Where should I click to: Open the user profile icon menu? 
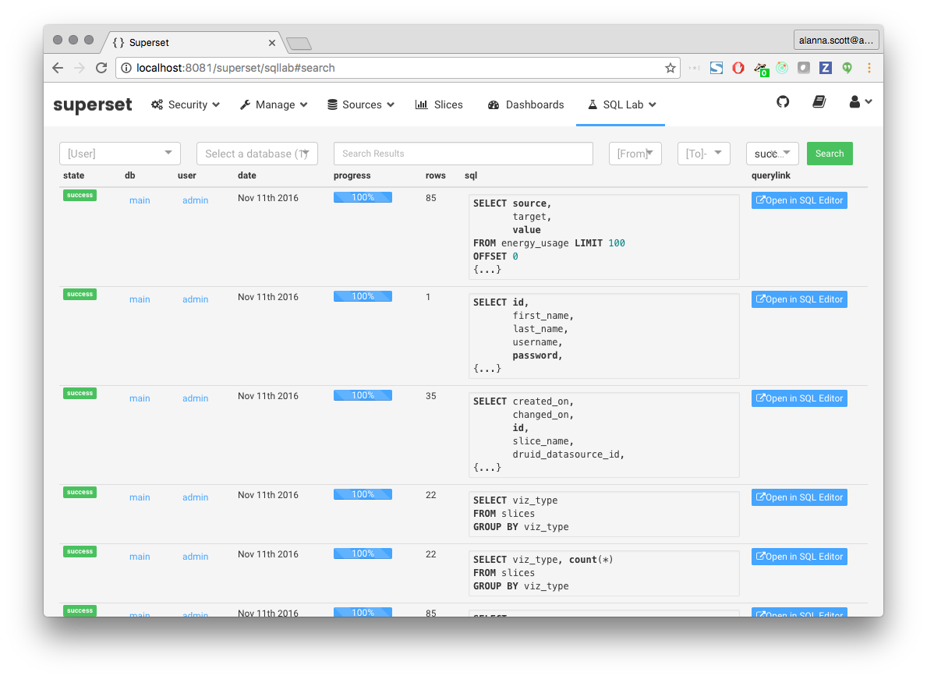coord(860,102)
